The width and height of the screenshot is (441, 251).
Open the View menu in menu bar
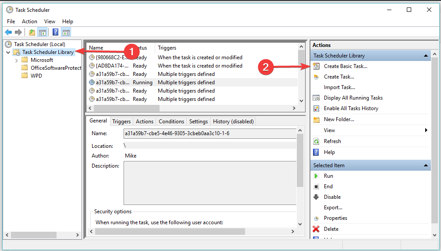pyautogui.click(x=50, y=22)
